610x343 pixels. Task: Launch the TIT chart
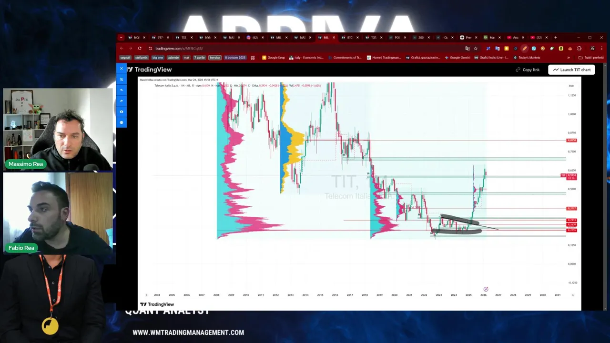tap(571, 70)
